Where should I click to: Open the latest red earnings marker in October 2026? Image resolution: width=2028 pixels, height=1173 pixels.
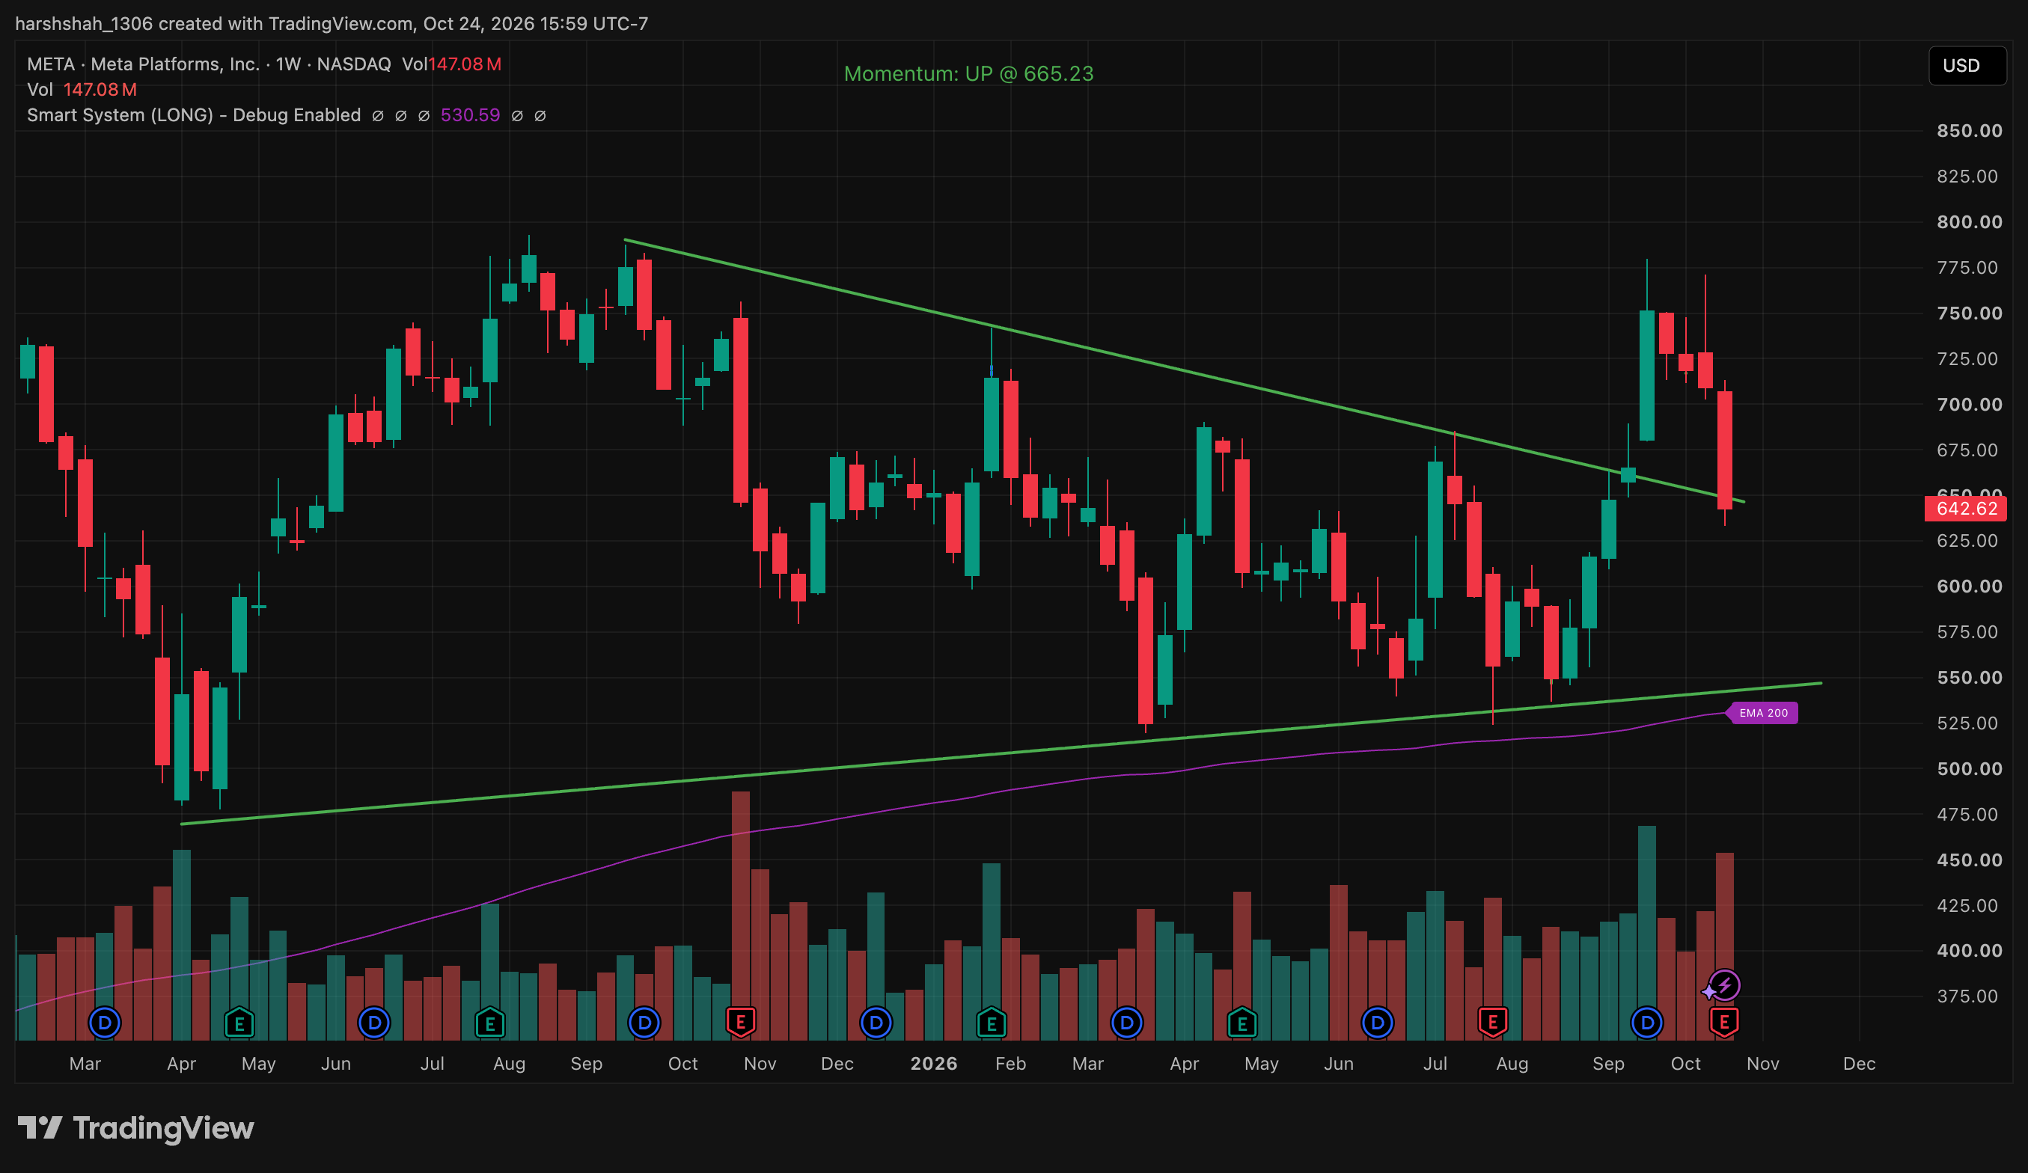[x=1724, y=1023]
